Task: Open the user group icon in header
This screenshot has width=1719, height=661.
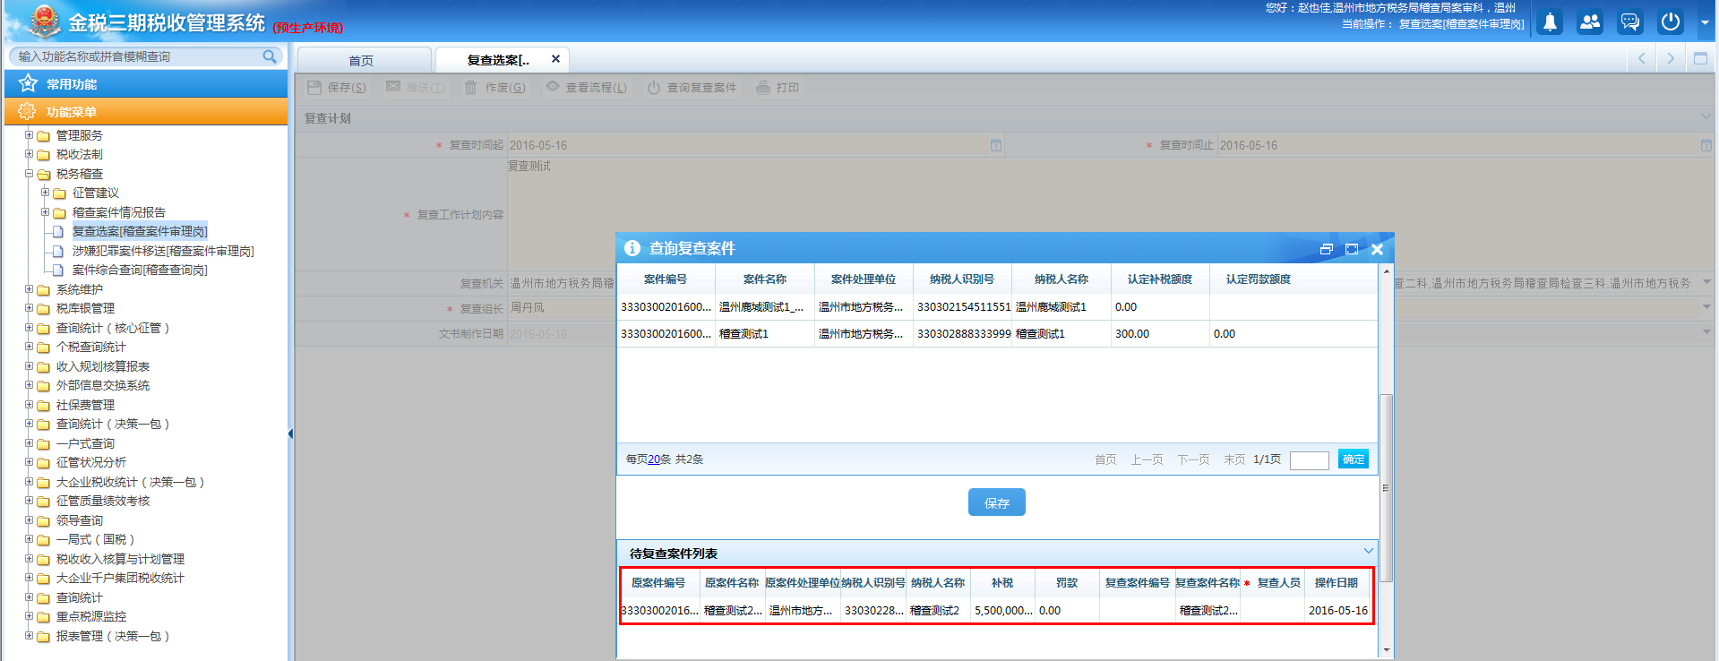Action: click(x=1590, y=22)
